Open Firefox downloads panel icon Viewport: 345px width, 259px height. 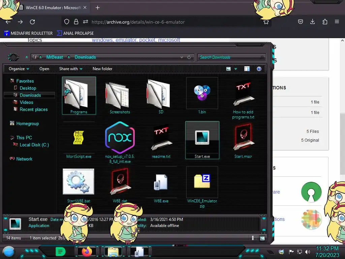click(x=312, y=22)
